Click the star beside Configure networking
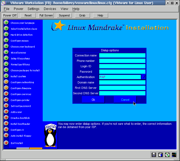This screenshot has width=180, height=161. [x=6, y=82]
